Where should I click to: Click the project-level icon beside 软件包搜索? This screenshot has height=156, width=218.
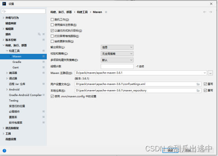point(44,123)
